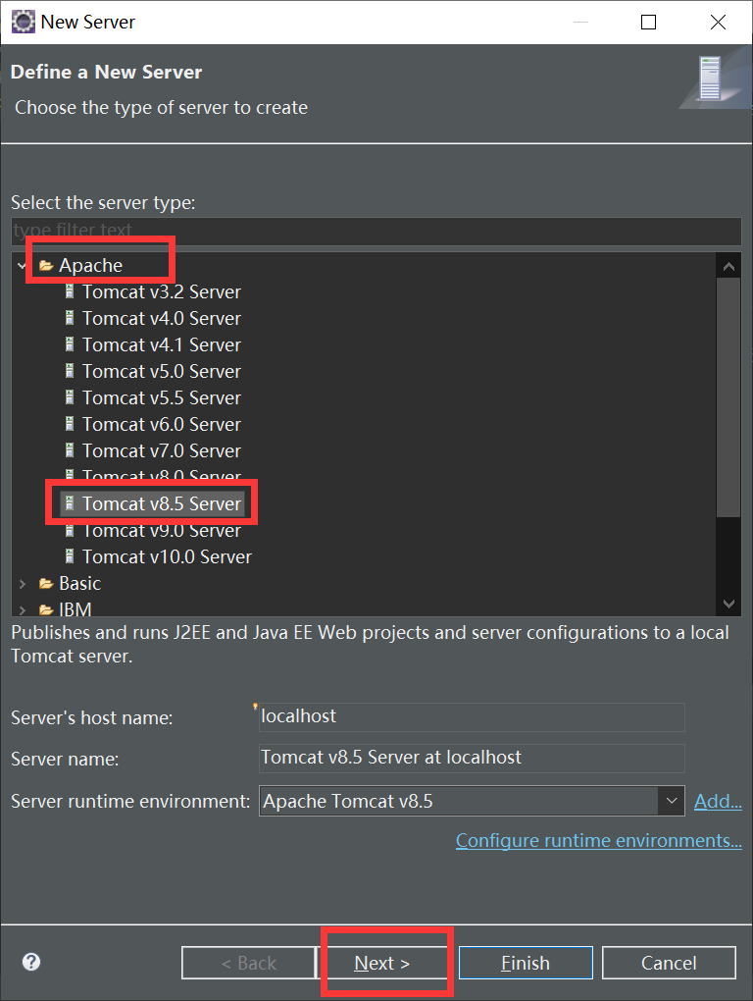
Task: Collapse the Apache tree node
Action: click(23, 266)
